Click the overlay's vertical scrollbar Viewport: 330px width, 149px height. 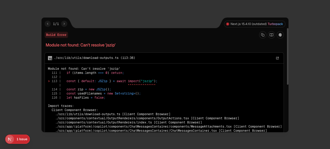288,56
